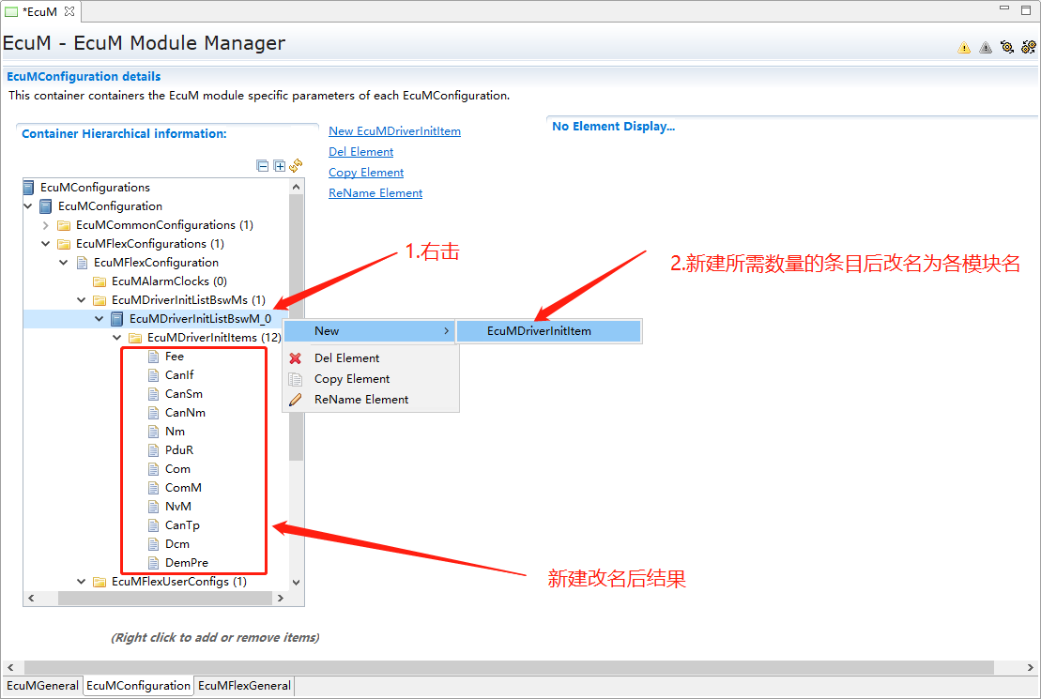The width and height of the screenshot is (1041, 699).
Task: Choose Del Element in context menu
Action: coord(346,358)
